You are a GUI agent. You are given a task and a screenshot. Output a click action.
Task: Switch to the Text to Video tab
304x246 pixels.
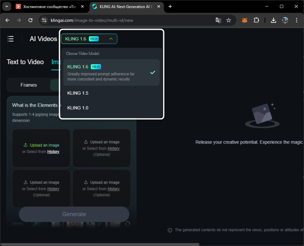(x=25, y=62)
